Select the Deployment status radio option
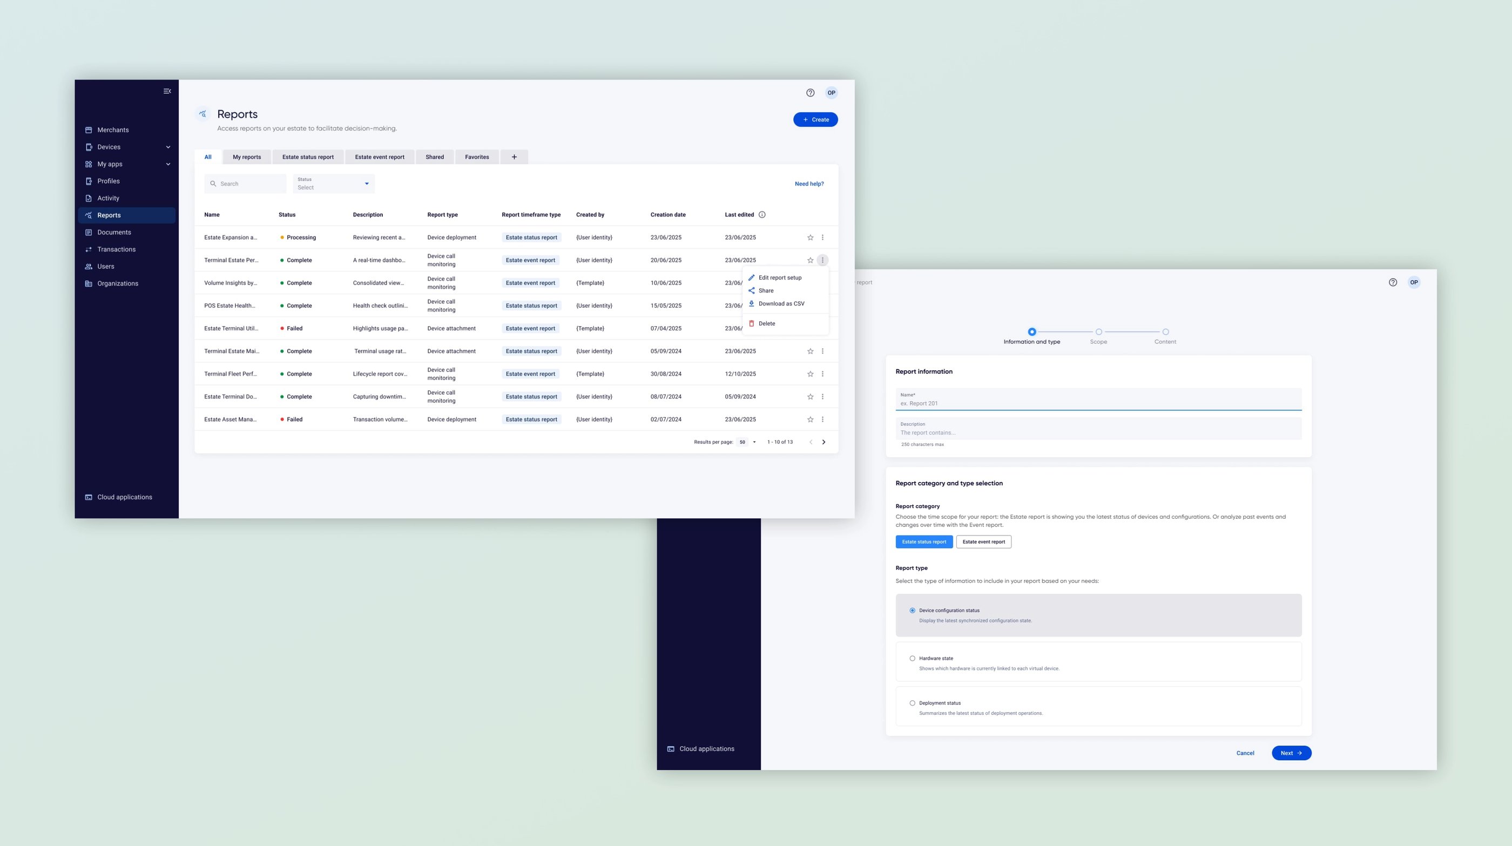 point(912,703)
